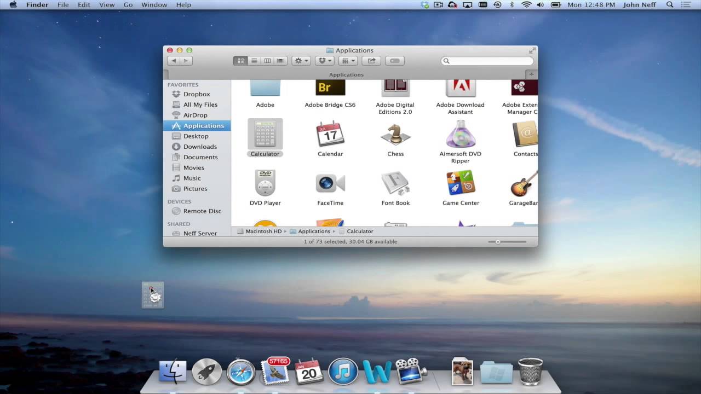Select the Font Book app icon
701x394 pixels.
pos(395,183)
